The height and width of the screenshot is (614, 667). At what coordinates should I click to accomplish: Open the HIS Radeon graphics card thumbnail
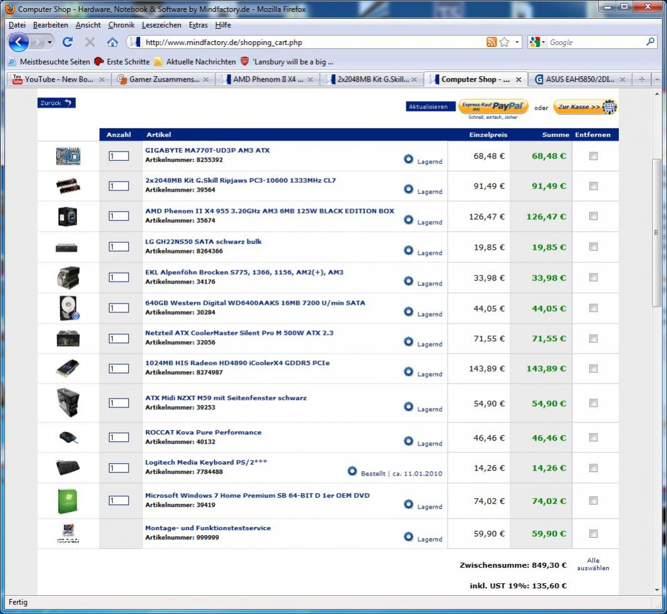[x=68, y=368]
